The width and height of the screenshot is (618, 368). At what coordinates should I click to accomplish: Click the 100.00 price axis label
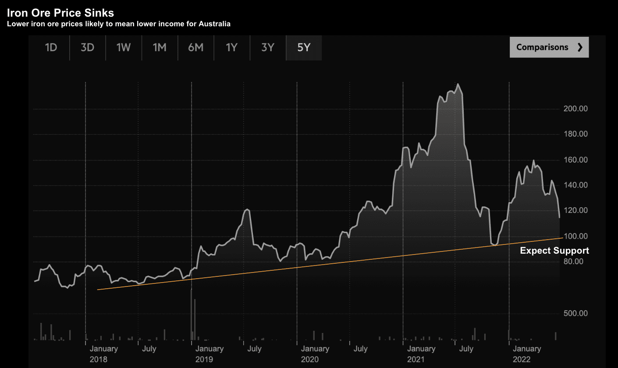point(575,237)
